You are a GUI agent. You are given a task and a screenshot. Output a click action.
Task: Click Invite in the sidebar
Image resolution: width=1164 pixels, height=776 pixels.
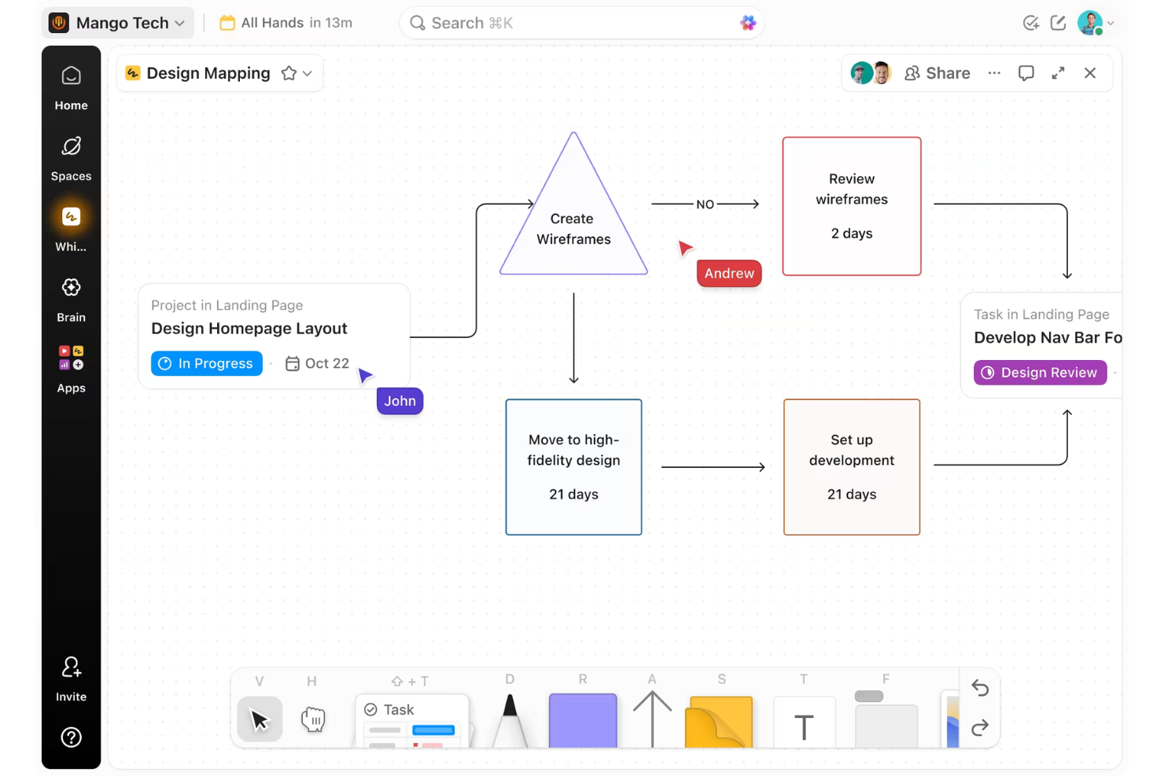point(71,679)
